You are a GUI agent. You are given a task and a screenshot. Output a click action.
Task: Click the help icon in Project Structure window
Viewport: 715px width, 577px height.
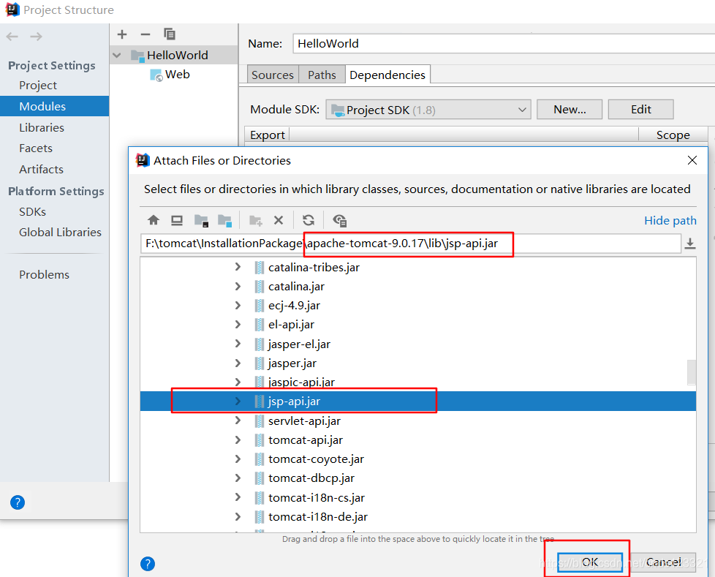tap(18, 502)
